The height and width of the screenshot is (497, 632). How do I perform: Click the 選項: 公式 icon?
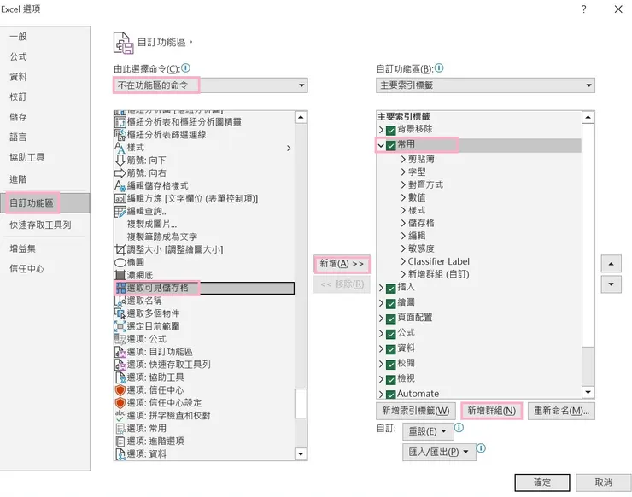pyautogui.click(x=120, y=339)
